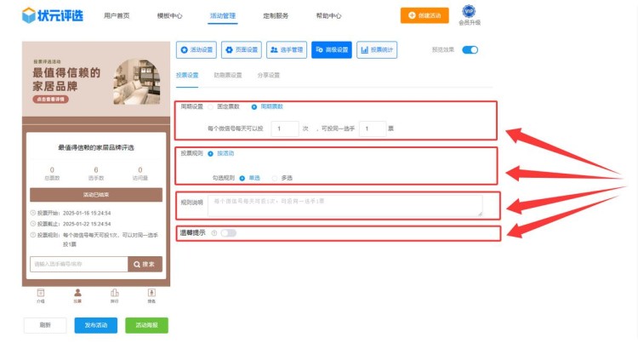Enable the 温馨提示 switch
638x343 pixels.
(x=228, y=232)
